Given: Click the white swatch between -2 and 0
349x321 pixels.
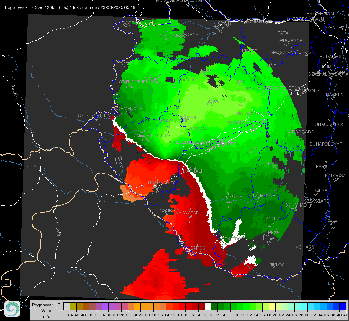Looking at the screenshot, I should [208, 306].
